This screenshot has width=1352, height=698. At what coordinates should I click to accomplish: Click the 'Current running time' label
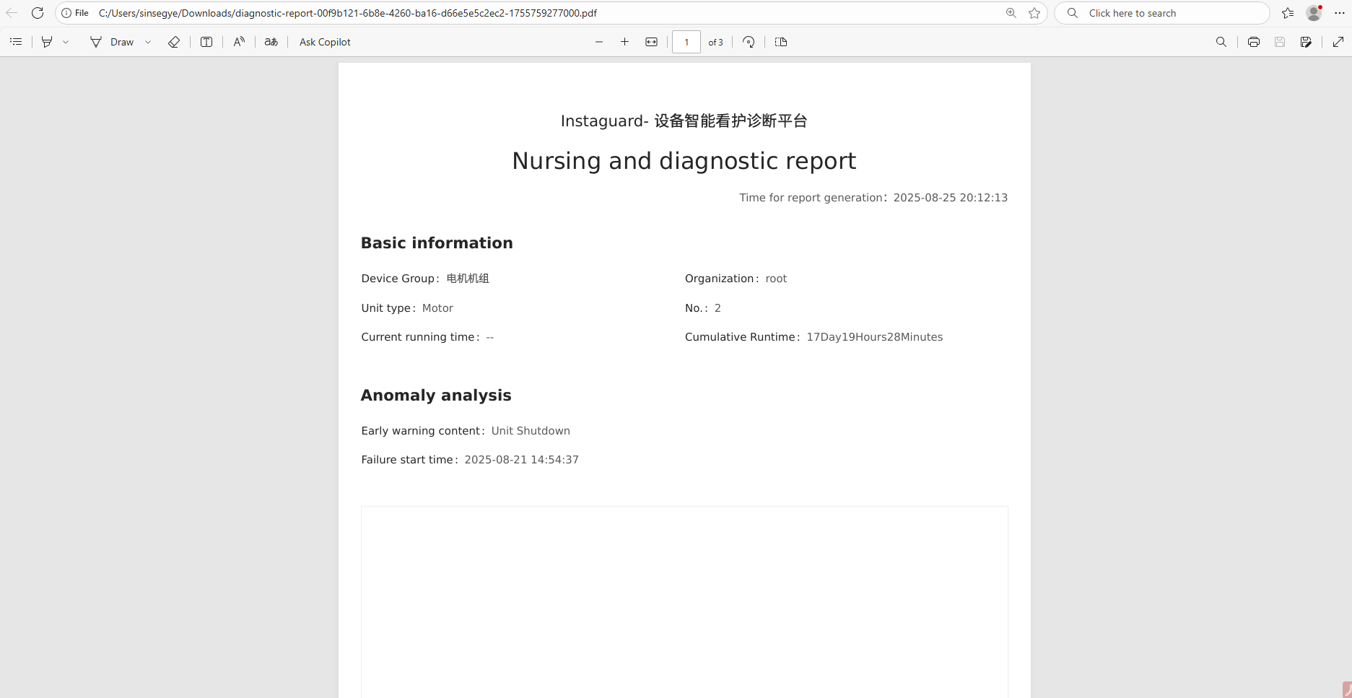pyautogui.click(x=418, y=337)
